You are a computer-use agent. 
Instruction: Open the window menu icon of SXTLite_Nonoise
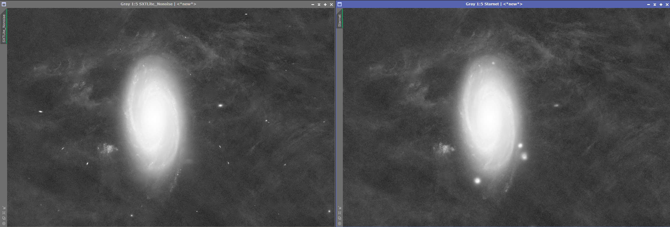pyautogui.click(x=4, y=4)
